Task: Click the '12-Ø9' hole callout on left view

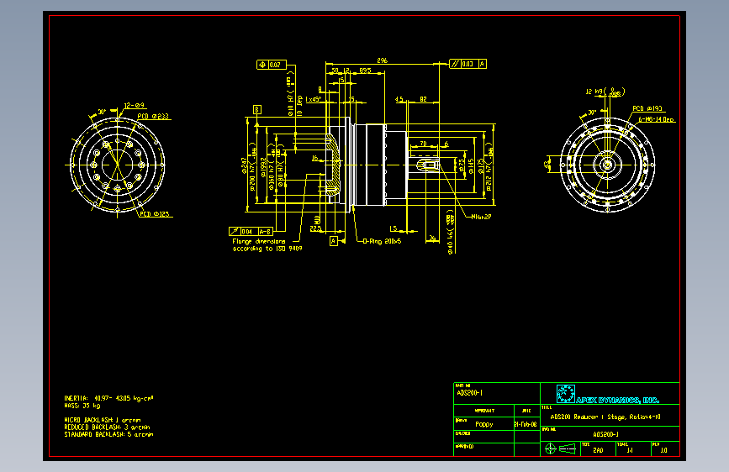Action: point(135,106)
